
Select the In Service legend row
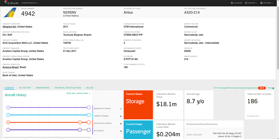(108, 131)
